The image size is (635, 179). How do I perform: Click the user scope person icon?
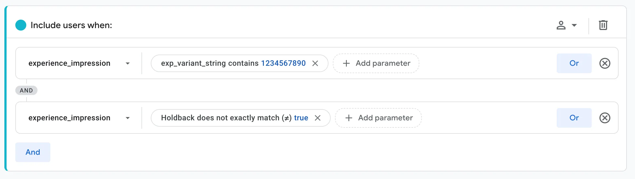coord(561,25)
